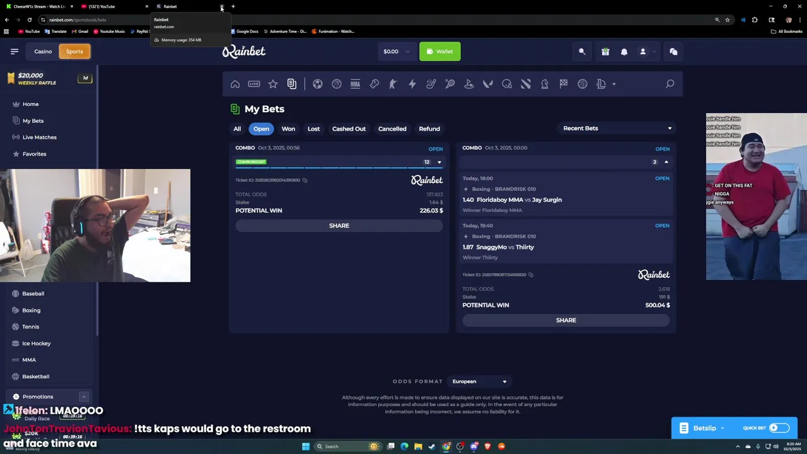The height and width of the screenshot is (454, 807).
Task: Switch to Refund bets filter
Action: tap(429, 129)
